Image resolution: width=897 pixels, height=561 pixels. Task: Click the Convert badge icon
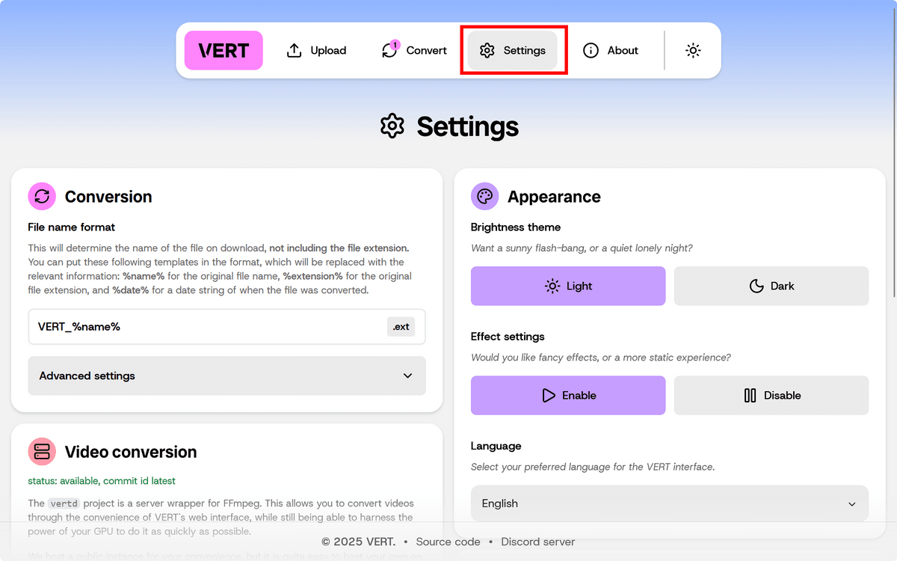389,50
